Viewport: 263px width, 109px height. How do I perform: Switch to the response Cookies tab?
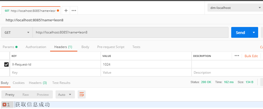[x=19, y=83]
